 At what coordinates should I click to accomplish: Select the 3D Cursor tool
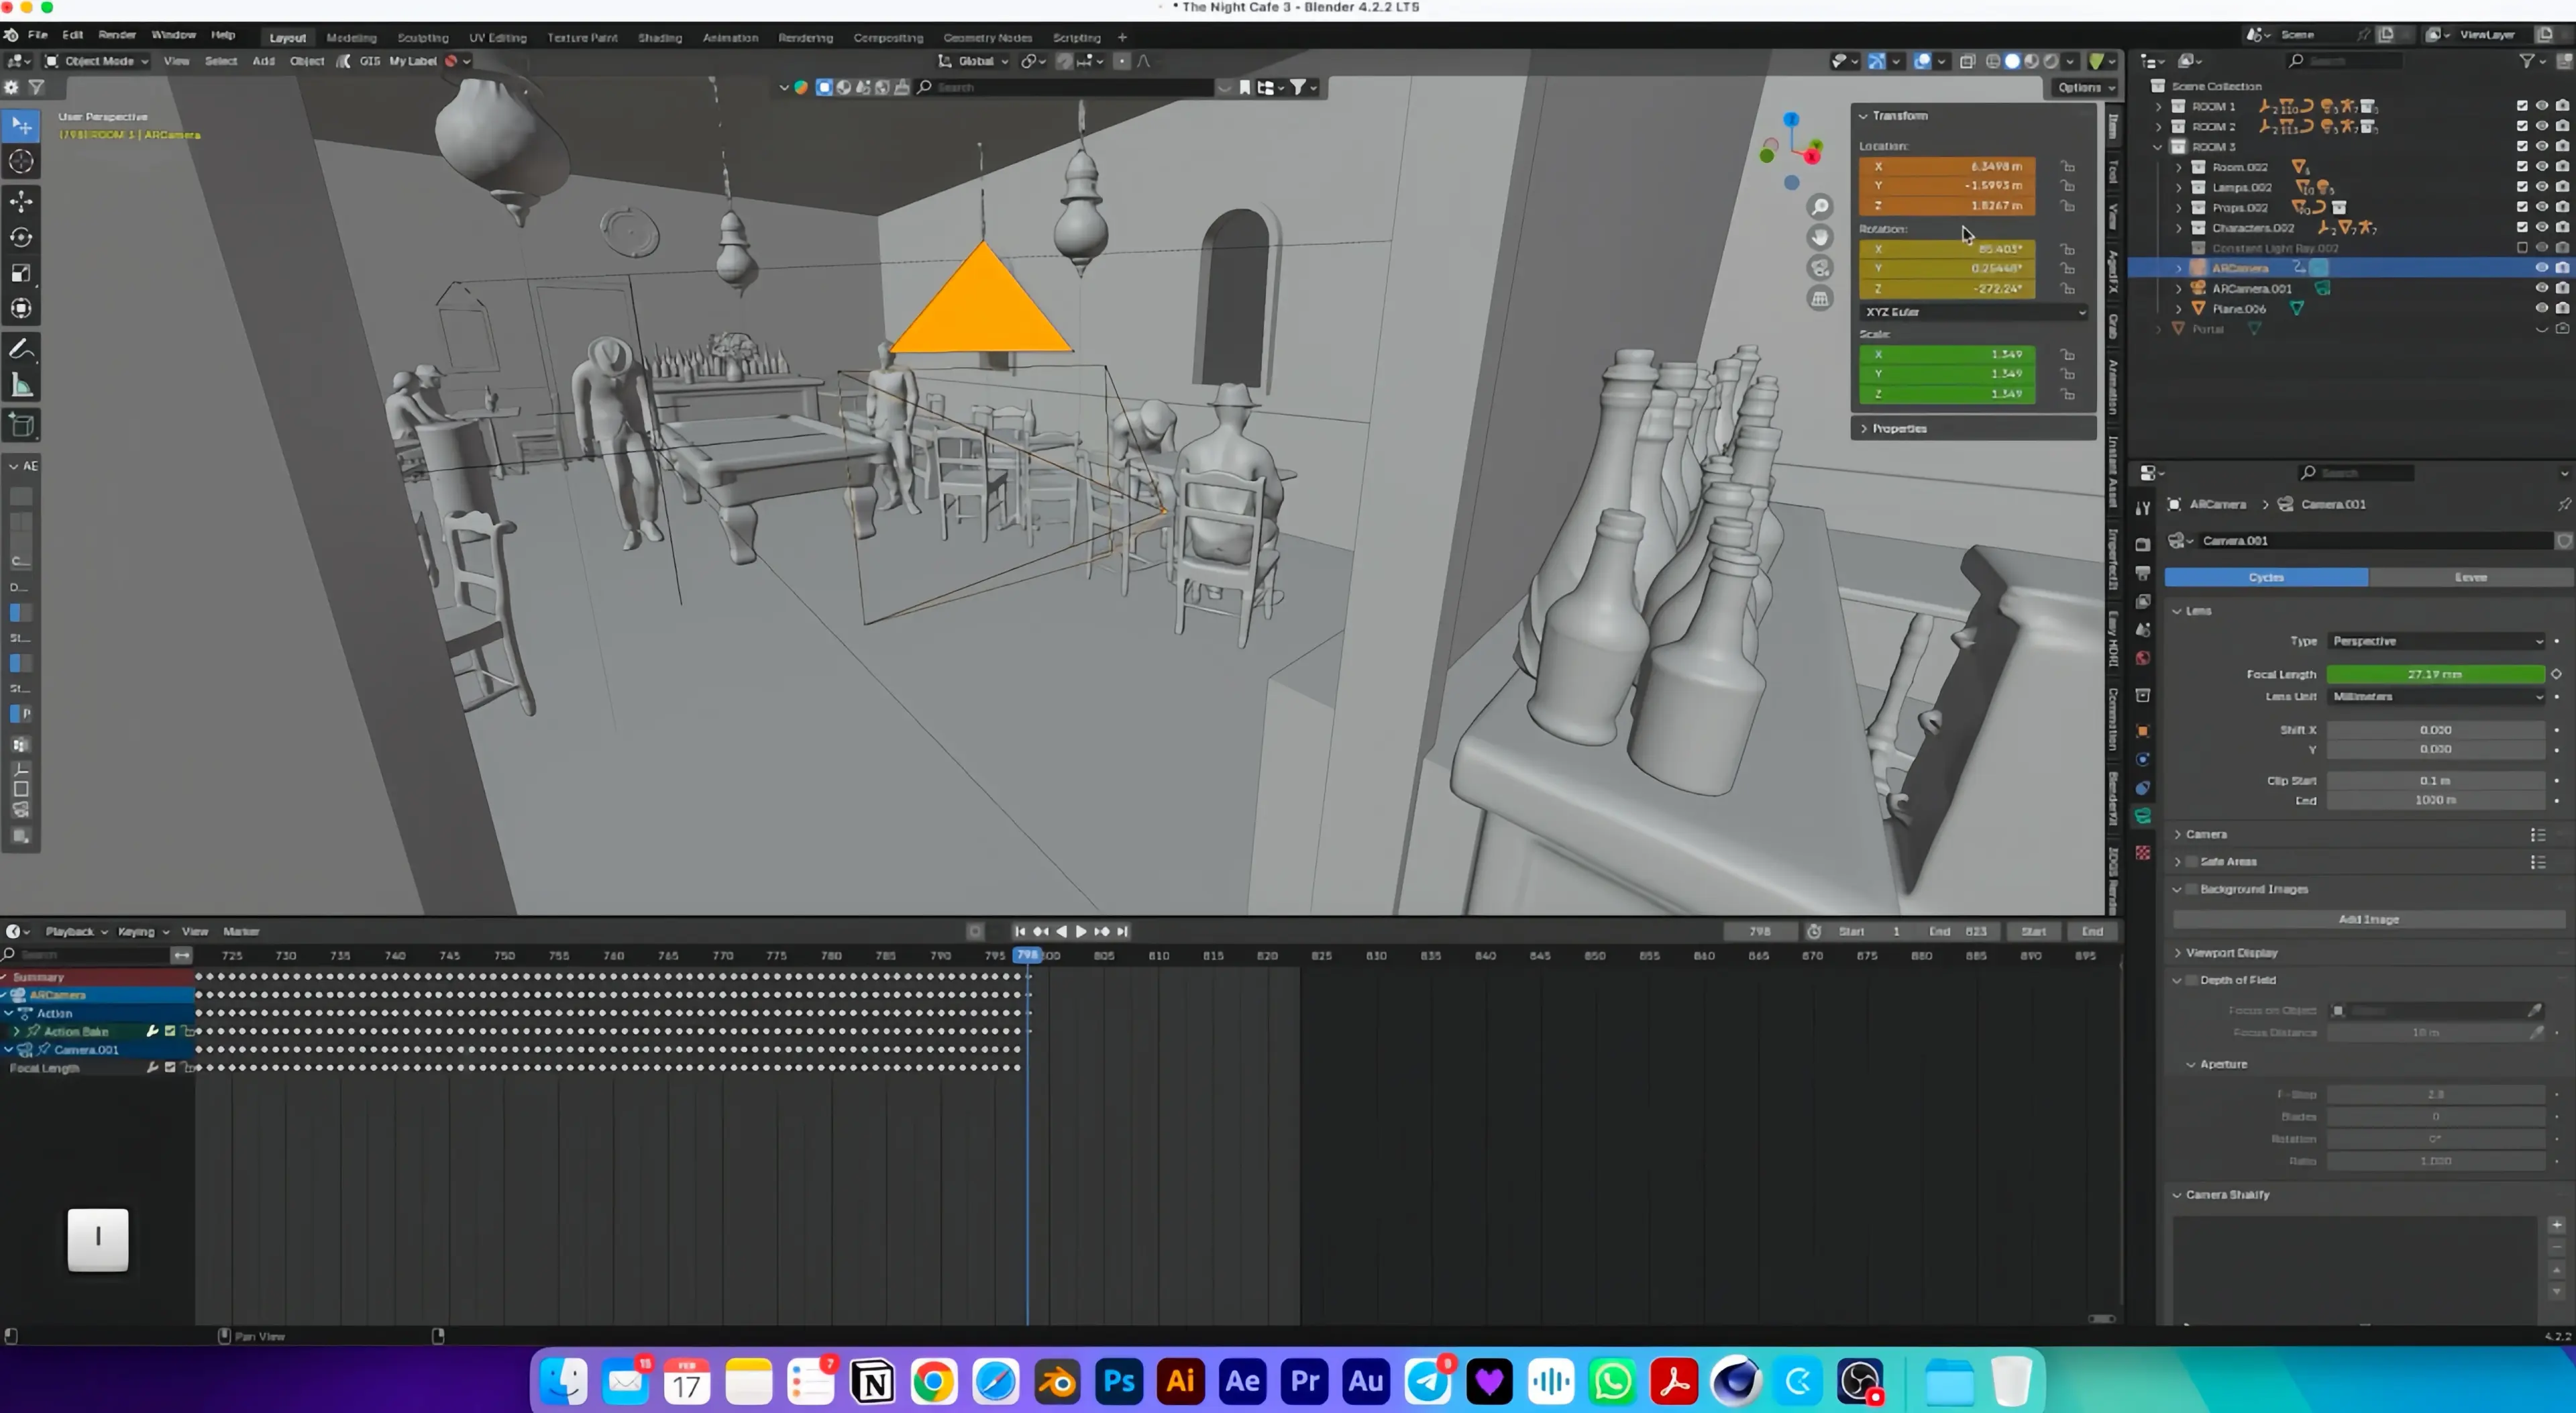pos(21,161)
